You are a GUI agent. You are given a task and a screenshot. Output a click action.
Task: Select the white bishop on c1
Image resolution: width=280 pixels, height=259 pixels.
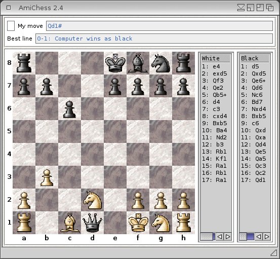coord(70,223)
